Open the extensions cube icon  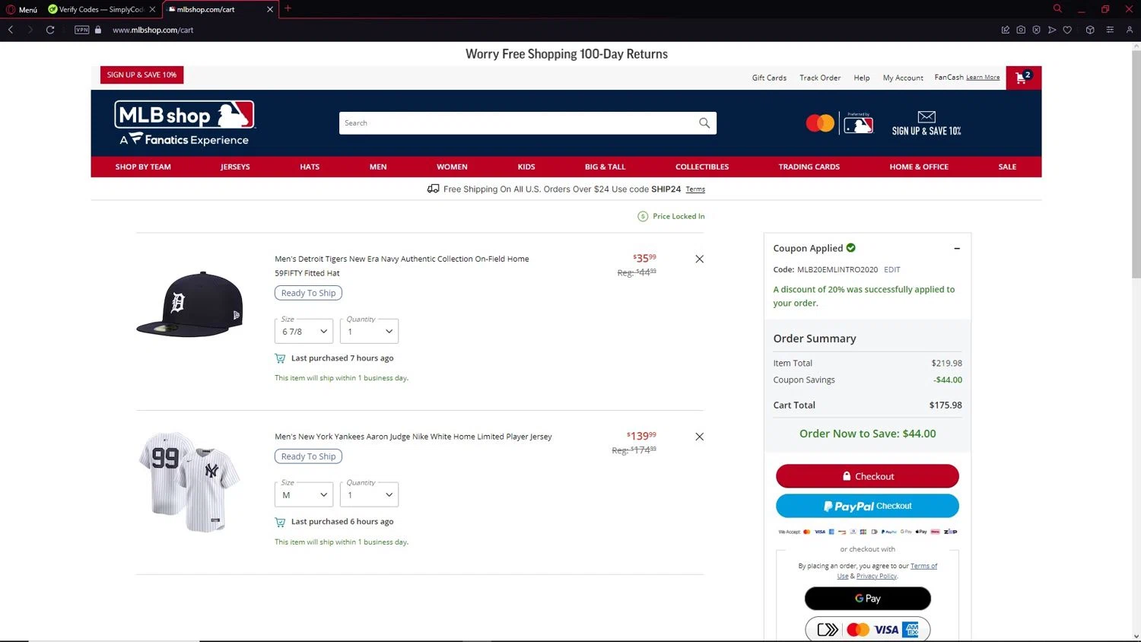click(1090, 30)
